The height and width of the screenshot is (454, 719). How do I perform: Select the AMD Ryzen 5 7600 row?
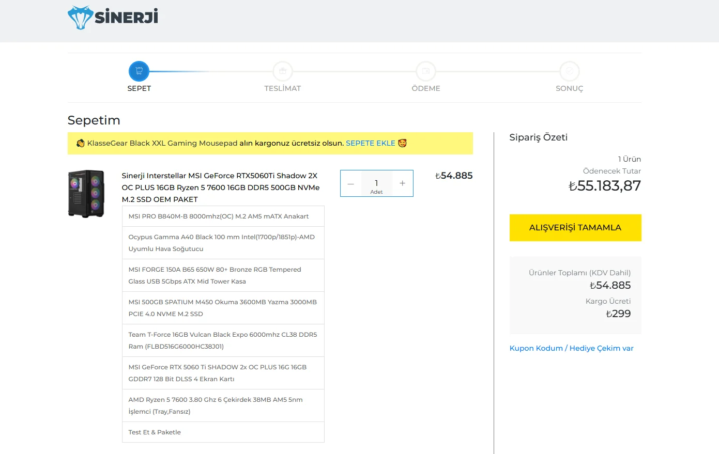(223, 405)
